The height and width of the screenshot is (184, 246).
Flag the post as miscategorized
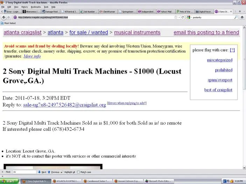point(220,60)
